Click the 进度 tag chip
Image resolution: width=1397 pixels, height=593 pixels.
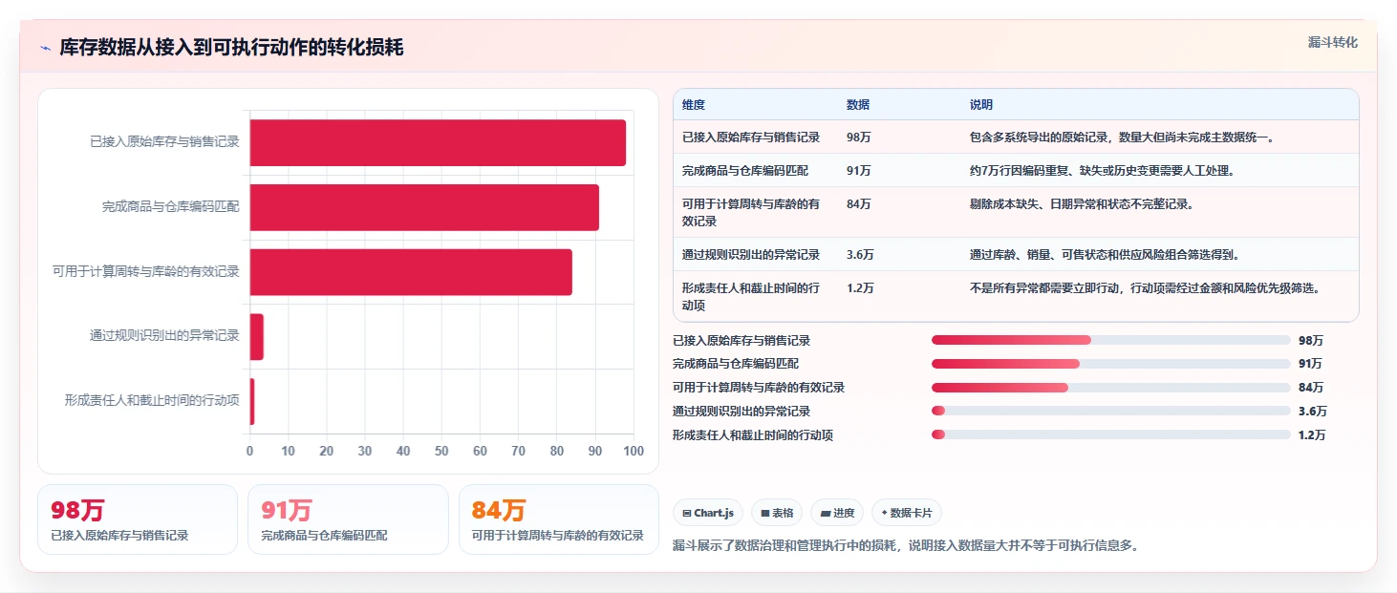click(x=837, y=513)
